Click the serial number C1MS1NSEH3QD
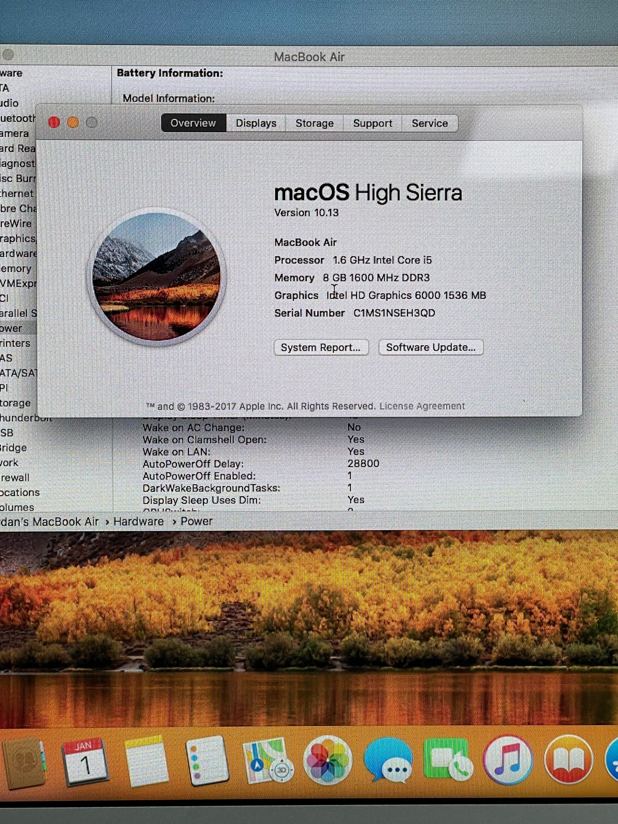Viewport: 618px width, 824px height. (394, 313)
